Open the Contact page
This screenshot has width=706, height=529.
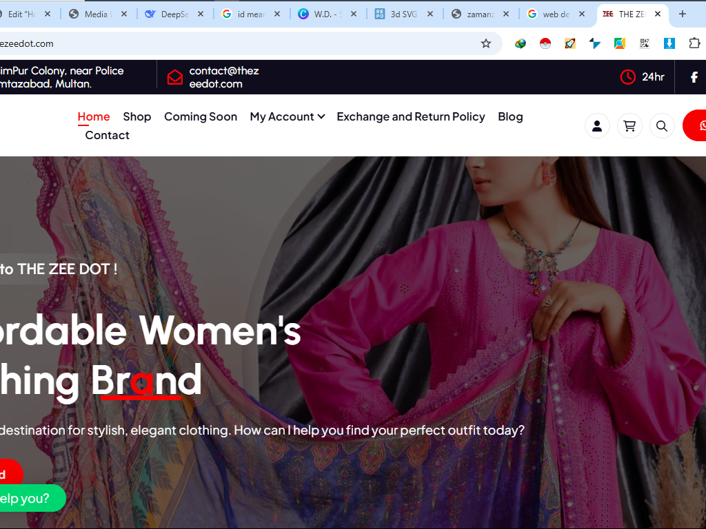tap(107, 135)
